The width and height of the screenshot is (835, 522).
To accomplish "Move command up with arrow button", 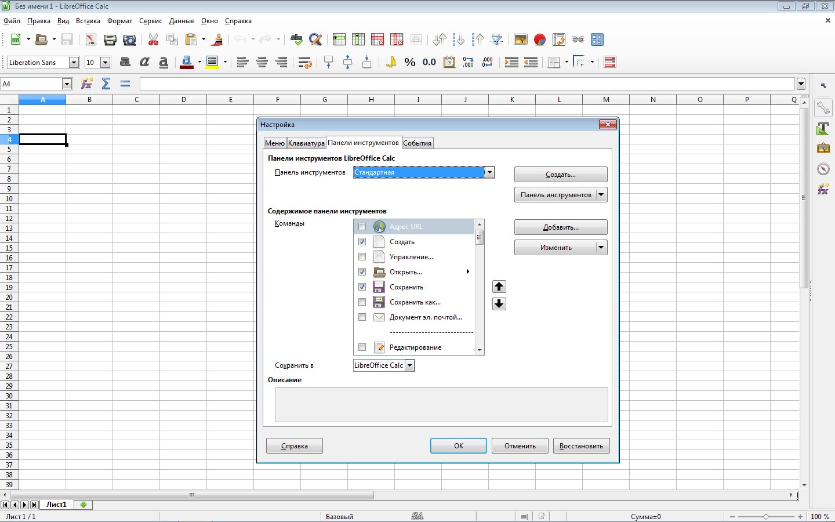I will coord(499,287).
